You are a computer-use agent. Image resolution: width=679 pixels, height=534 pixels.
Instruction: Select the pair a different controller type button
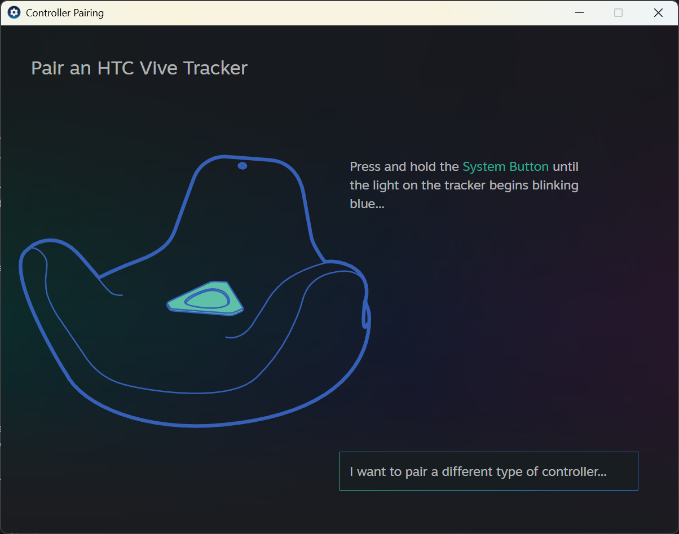pos(488,471)
